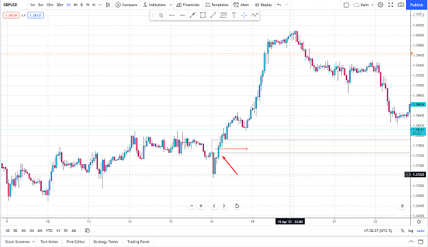
Task: Select the blue crosshair tool
Action: (x=244, y=15)
